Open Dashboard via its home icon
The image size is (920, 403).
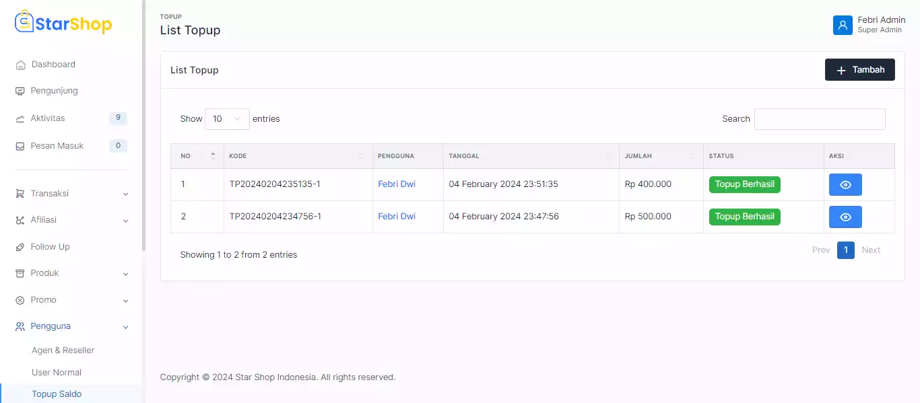(x=20, y=65)
